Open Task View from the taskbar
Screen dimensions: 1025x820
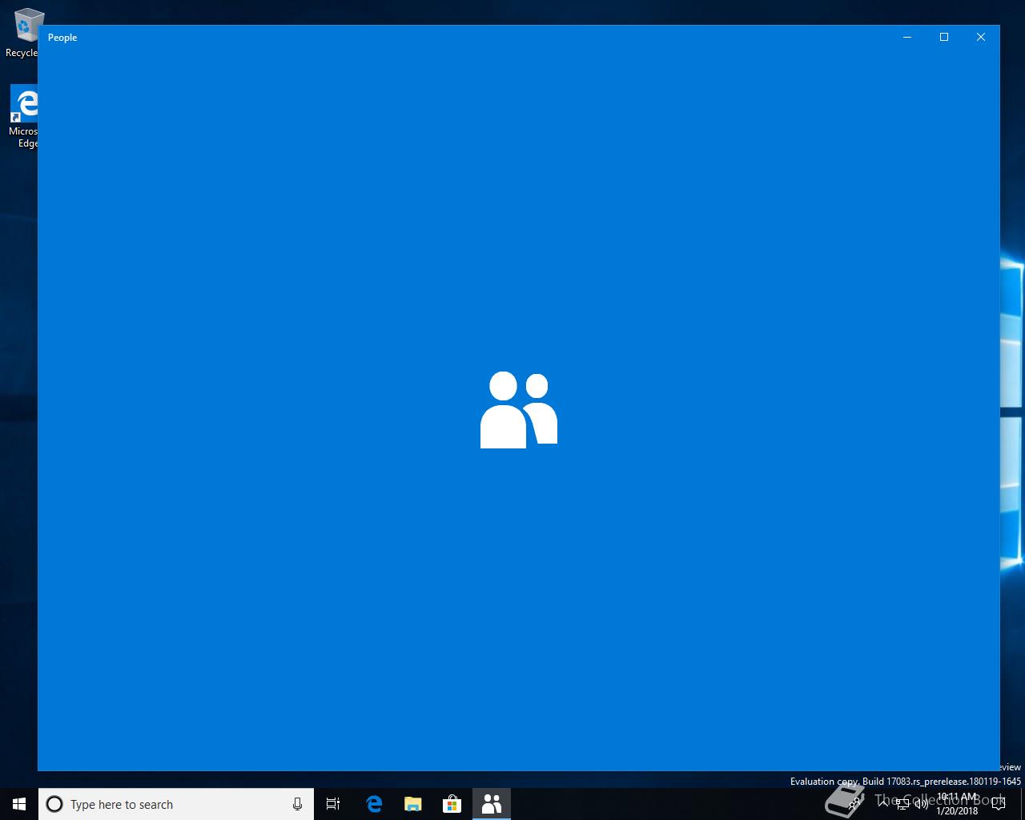tap(333, 804)
